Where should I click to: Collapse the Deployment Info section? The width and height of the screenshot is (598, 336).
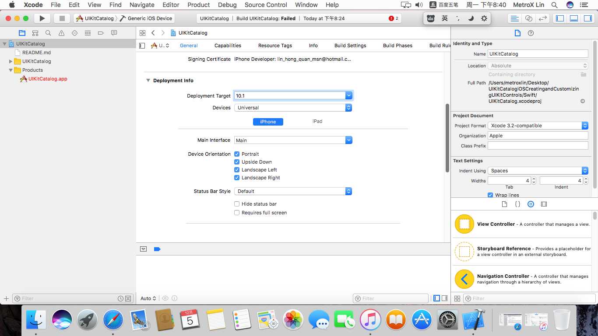click(x=148, y=80)
